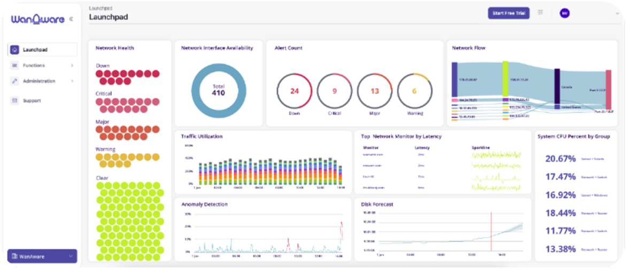Select Launchpad in the sidebar

42,50
